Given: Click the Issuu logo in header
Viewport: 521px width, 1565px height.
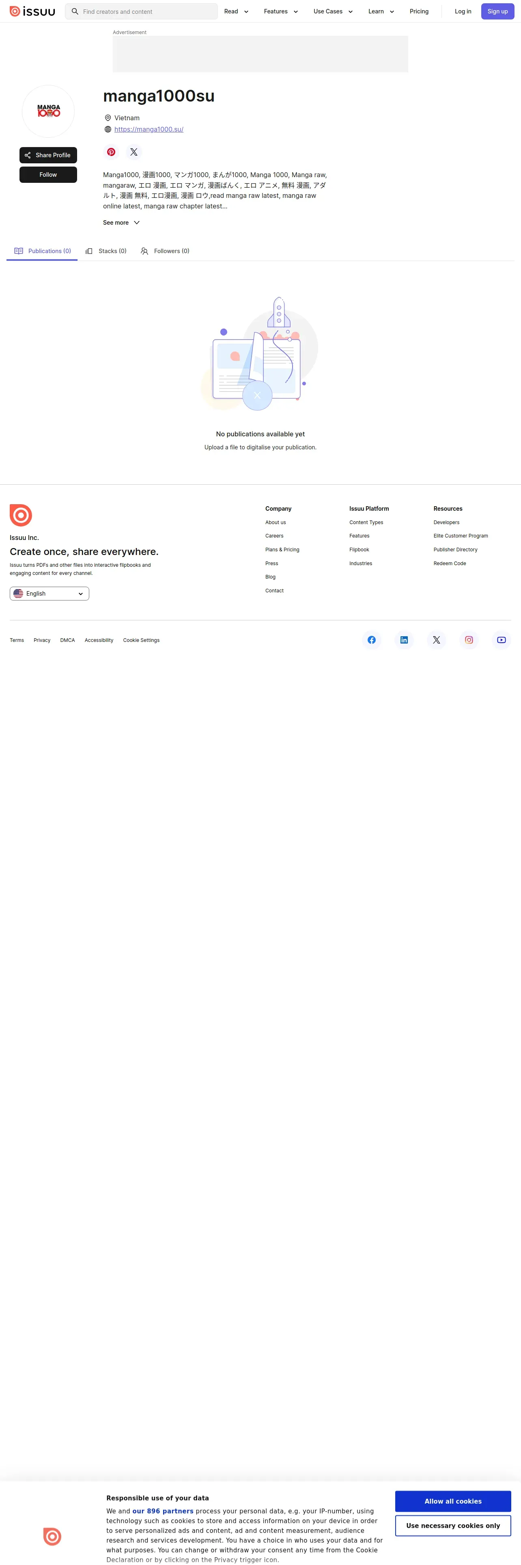Looking at the screenshot, I should pyautogui.click(x=32, y=11).
